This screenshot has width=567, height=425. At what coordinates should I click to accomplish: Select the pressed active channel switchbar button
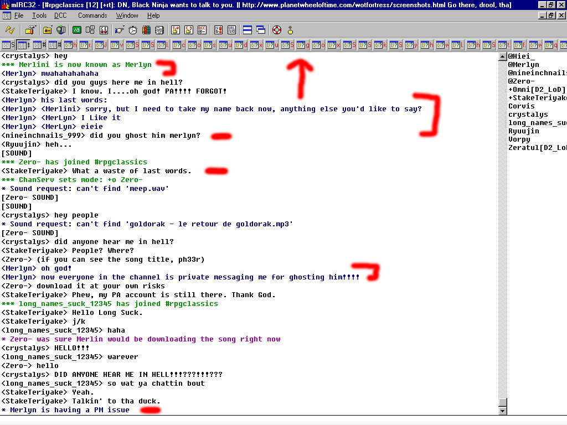[x=24, y=45]
